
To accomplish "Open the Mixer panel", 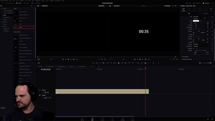I will click(x=188, y=3).
